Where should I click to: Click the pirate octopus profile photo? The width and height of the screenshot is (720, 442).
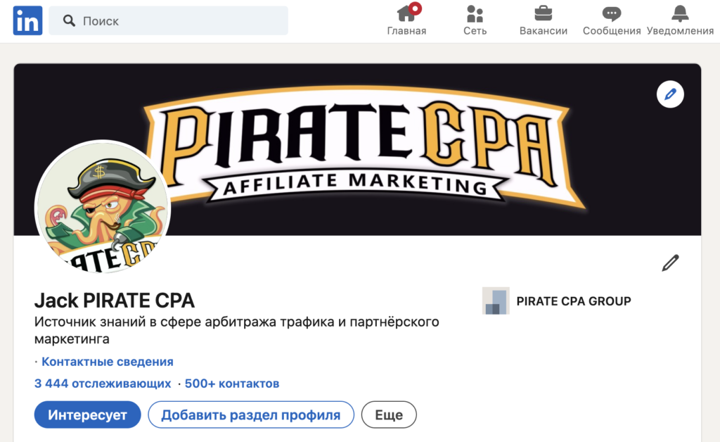[103, 207]
